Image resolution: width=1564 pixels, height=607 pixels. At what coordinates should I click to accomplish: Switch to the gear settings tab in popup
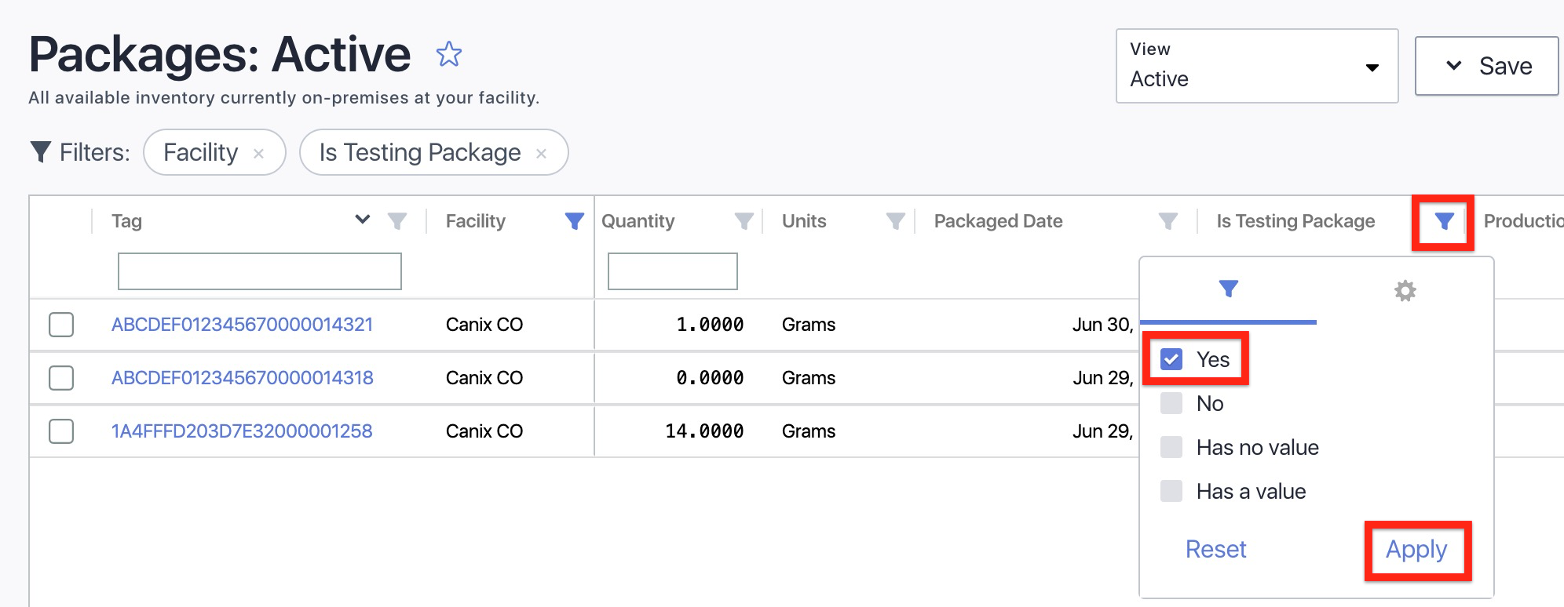tap(1405, 291)
